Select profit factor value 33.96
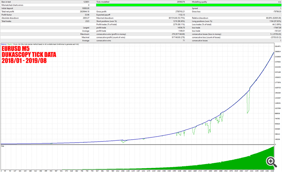Image resolution: width=282 pixels, height=172 pixels. tap(87, 15)
